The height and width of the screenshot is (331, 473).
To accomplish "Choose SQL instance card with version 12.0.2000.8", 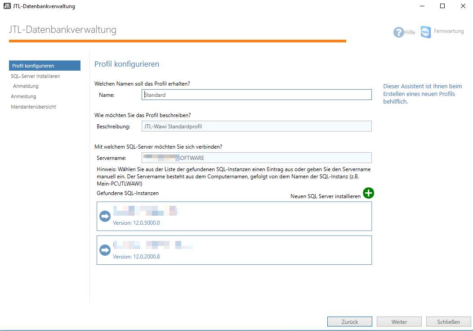I will point(234,250).
